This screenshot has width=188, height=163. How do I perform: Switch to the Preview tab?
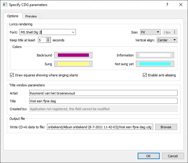[x=31, y=16]
